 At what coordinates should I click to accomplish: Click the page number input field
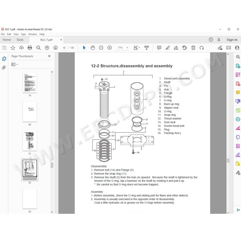[x=64, y=48]
